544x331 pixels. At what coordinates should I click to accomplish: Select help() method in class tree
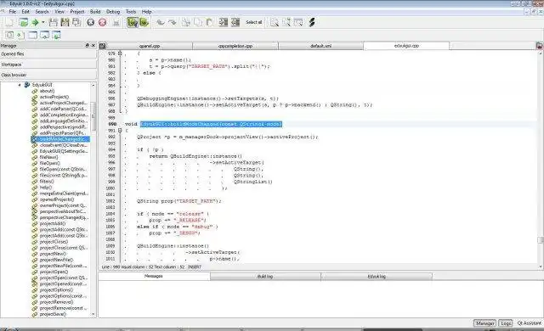tap(45, 188)
